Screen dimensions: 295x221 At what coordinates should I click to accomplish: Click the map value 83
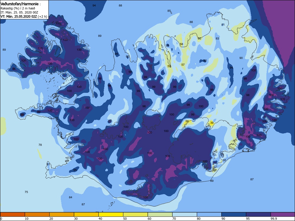point(217,38)
